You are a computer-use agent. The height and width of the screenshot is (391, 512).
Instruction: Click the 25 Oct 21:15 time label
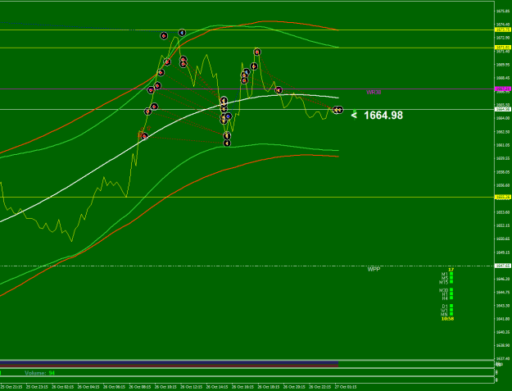click(x=11, y=387)
